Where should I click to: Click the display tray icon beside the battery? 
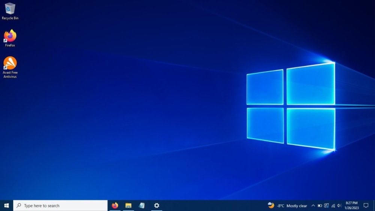[x=326, y=206]
